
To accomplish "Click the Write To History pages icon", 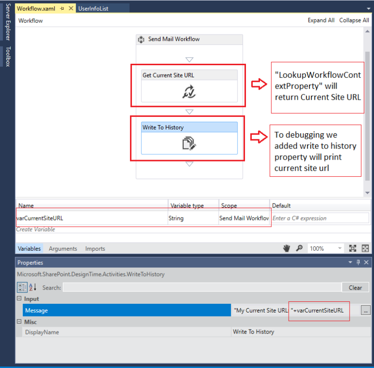I will 189,143.
